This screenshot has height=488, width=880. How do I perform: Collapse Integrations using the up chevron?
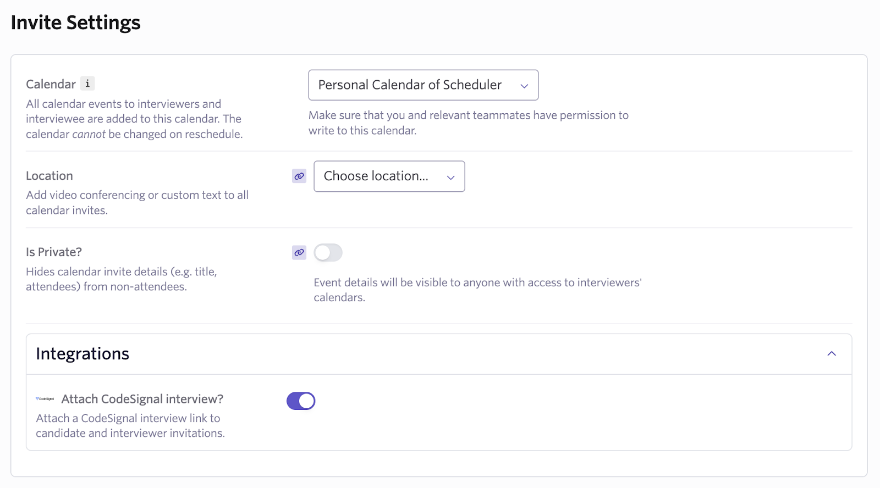[832, 354]
